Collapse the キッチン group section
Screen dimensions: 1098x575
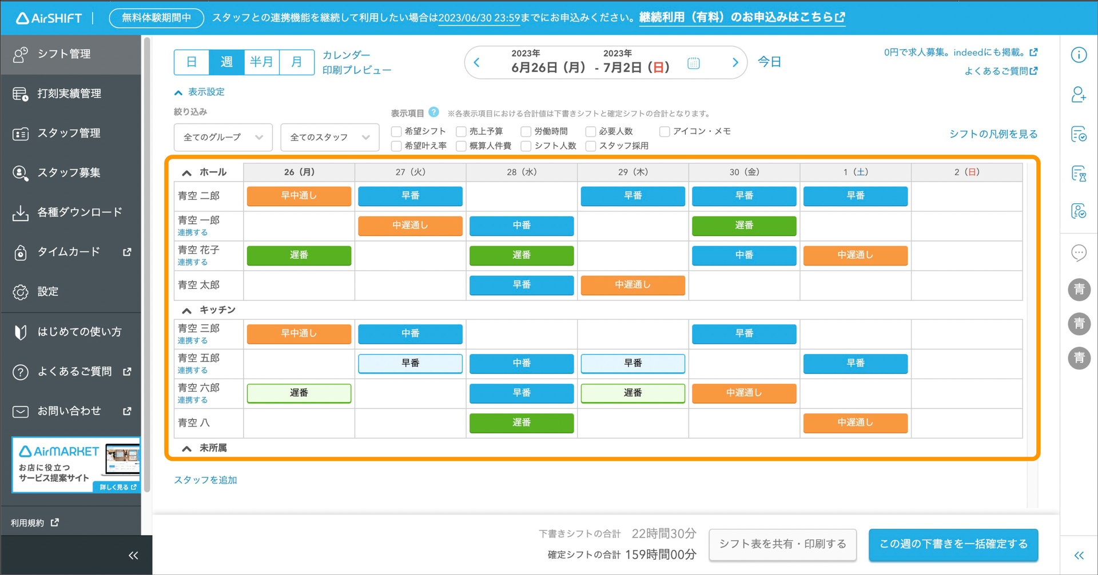[186, 310]
